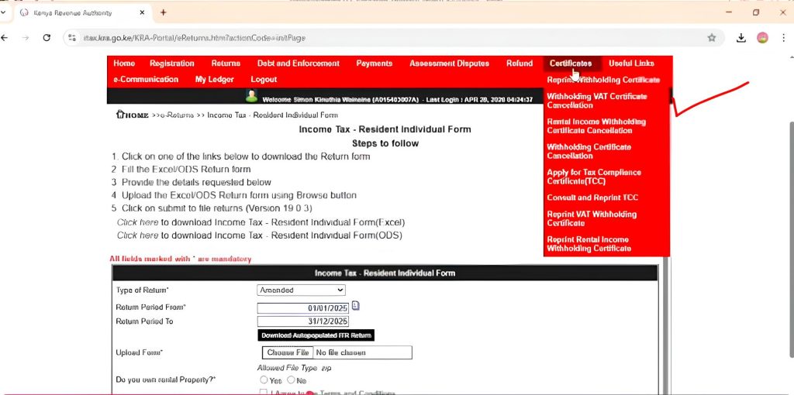Viewport: 794px width, 395px height.
Task: Expand the Type of Return dropdown
Action: tap(301, 290)
